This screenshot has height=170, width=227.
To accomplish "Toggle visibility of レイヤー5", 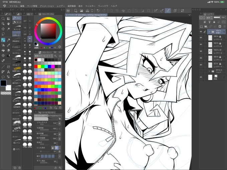I will pyautogui.click(x=201, y=38).
